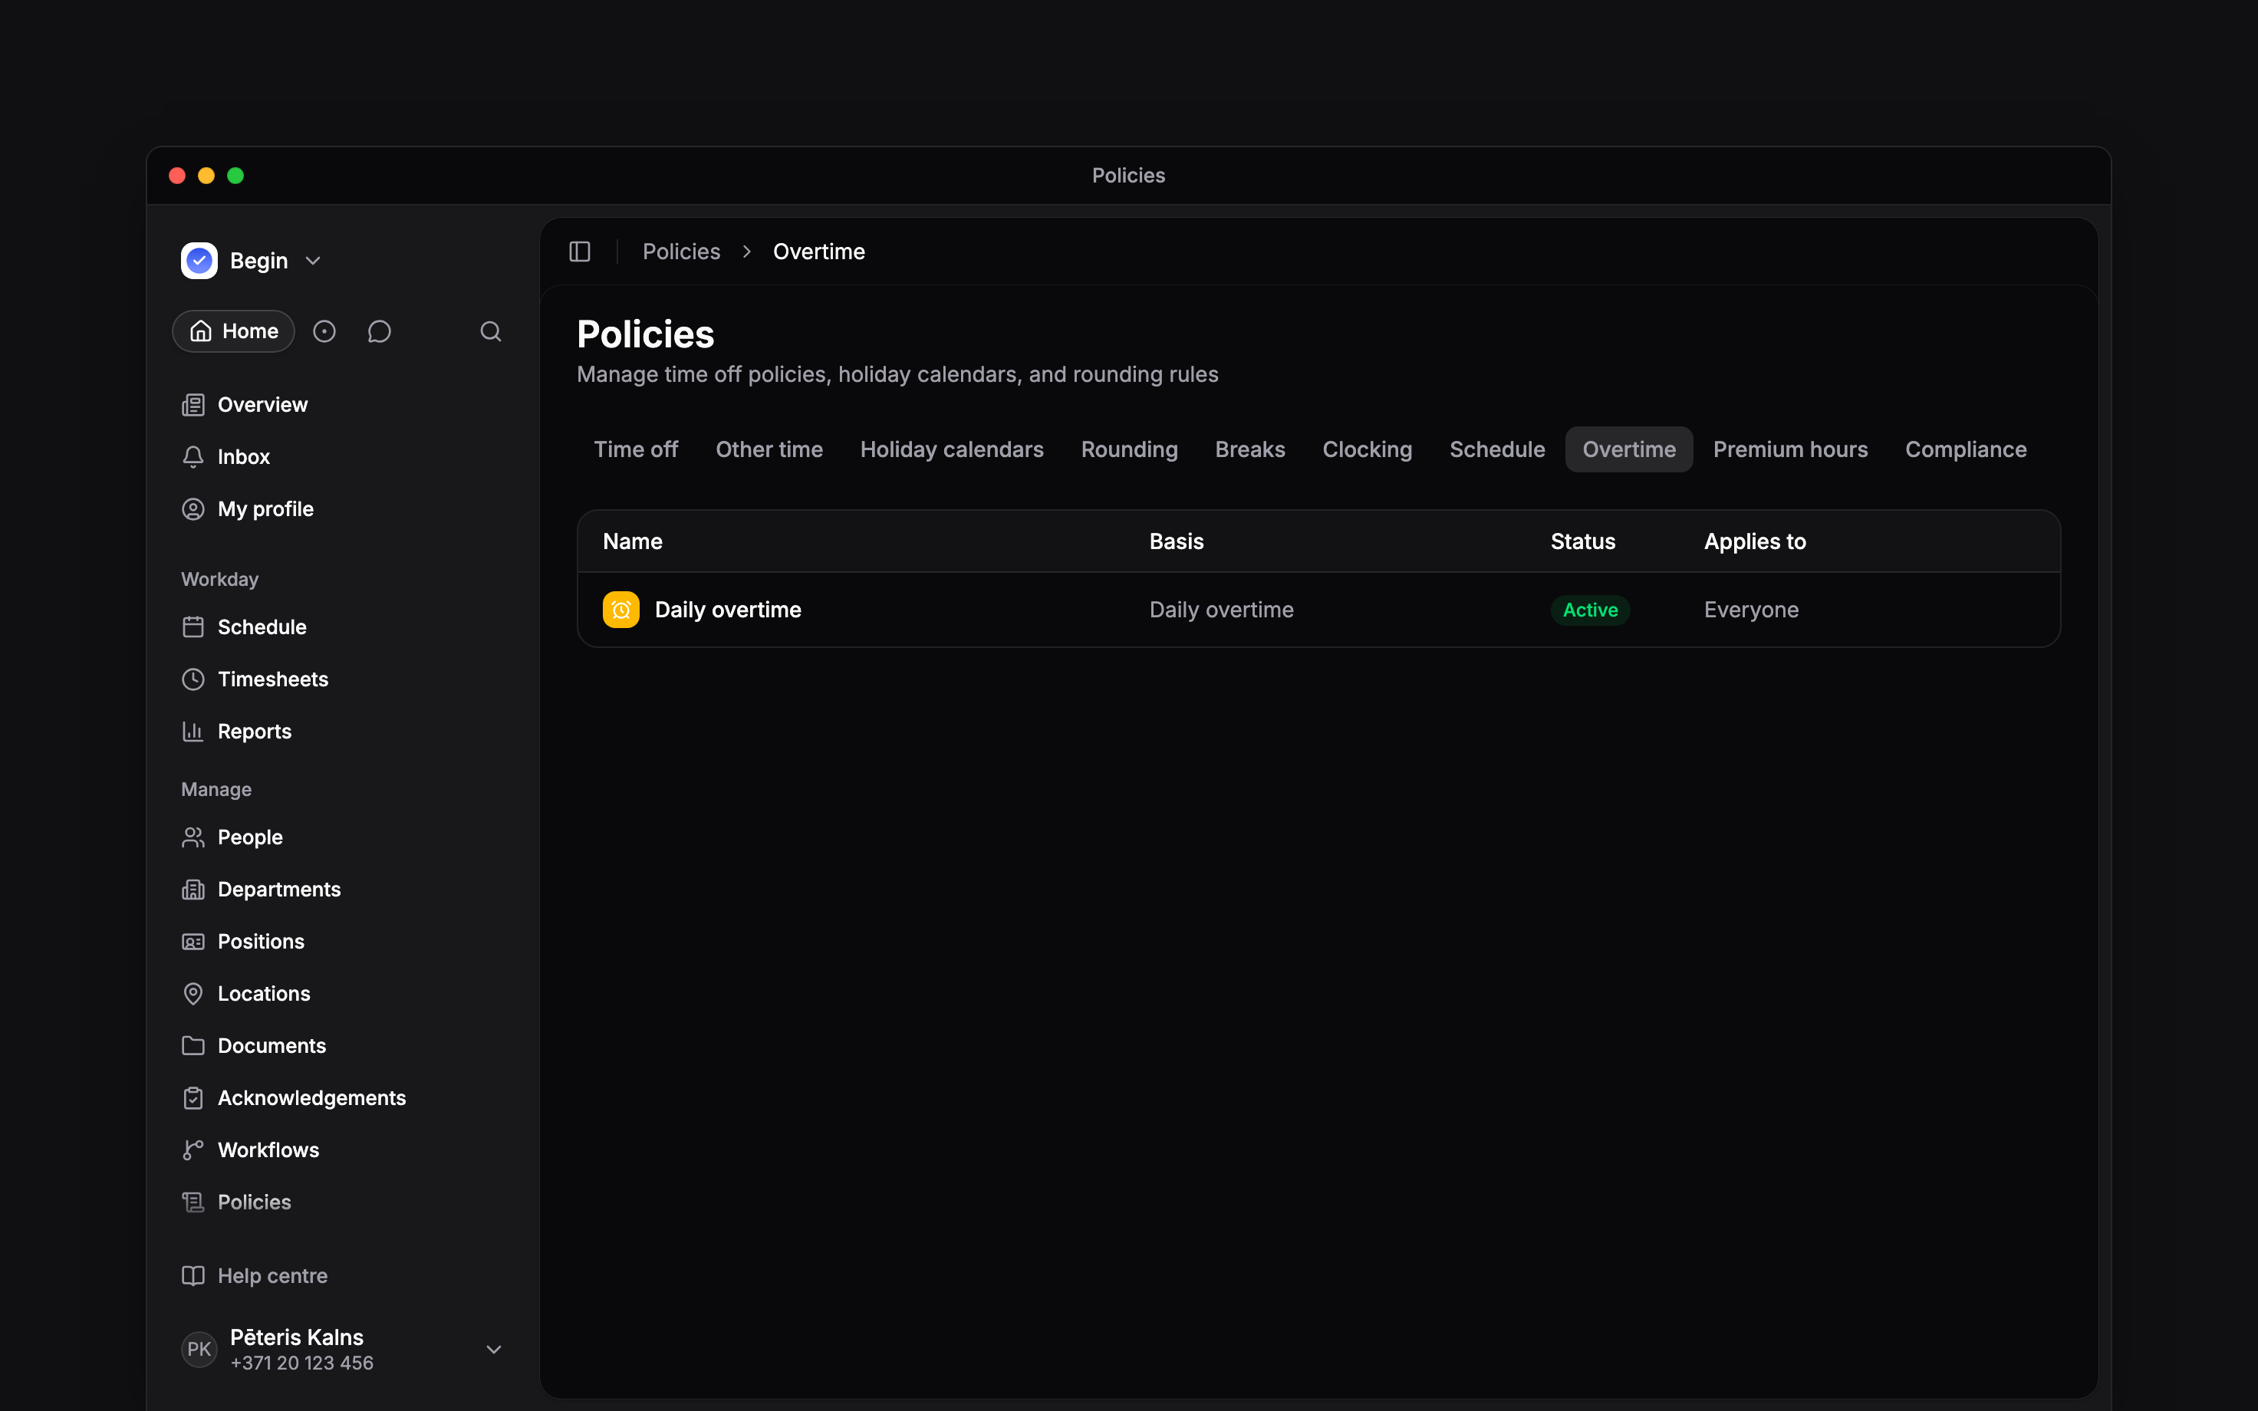The height and width of the screenshot is (1411, 2258).
Task: Select the Overtime tab
Action: tap(1629, 450)
